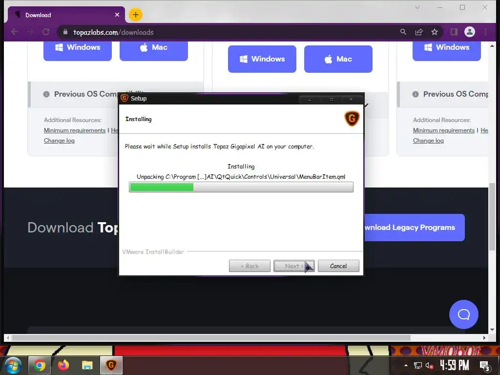Minimize the Setup installer window

coord(309,100)
